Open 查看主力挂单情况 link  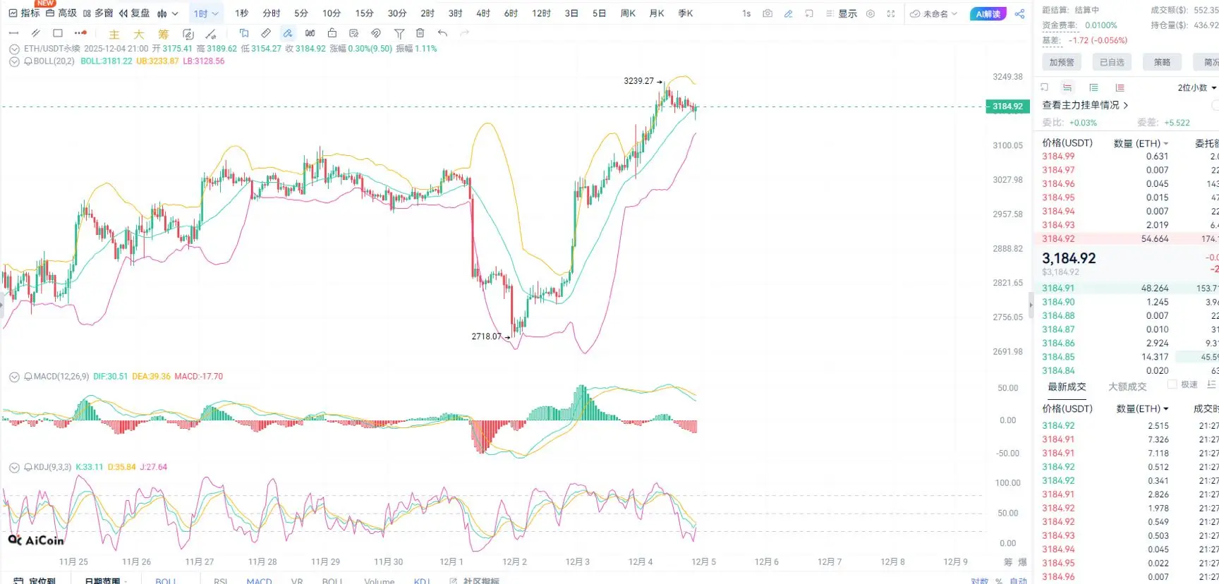(x=1085, y=105)
